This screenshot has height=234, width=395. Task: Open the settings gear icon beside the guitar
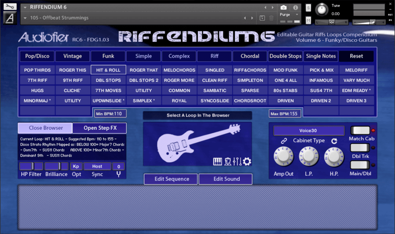tap(247, 162)
